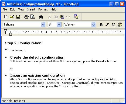The image size is (126, 104).
Task: Expand the Western script dropdown
Action: pos(93,24)
